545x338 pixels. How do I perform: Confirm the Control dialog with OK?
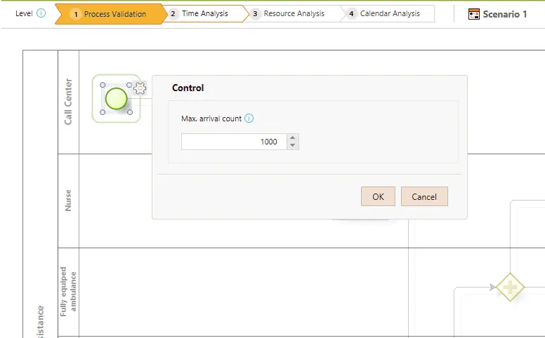tap(378, 196)
